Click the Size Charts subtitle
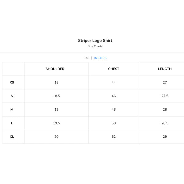184x184 pixels. pyautogui.click(x=95, y=46)
